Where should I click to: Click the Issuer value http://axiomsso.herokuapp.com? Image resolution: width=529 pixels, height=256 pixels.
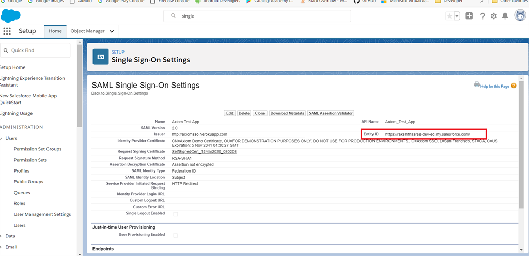point(199,134)
